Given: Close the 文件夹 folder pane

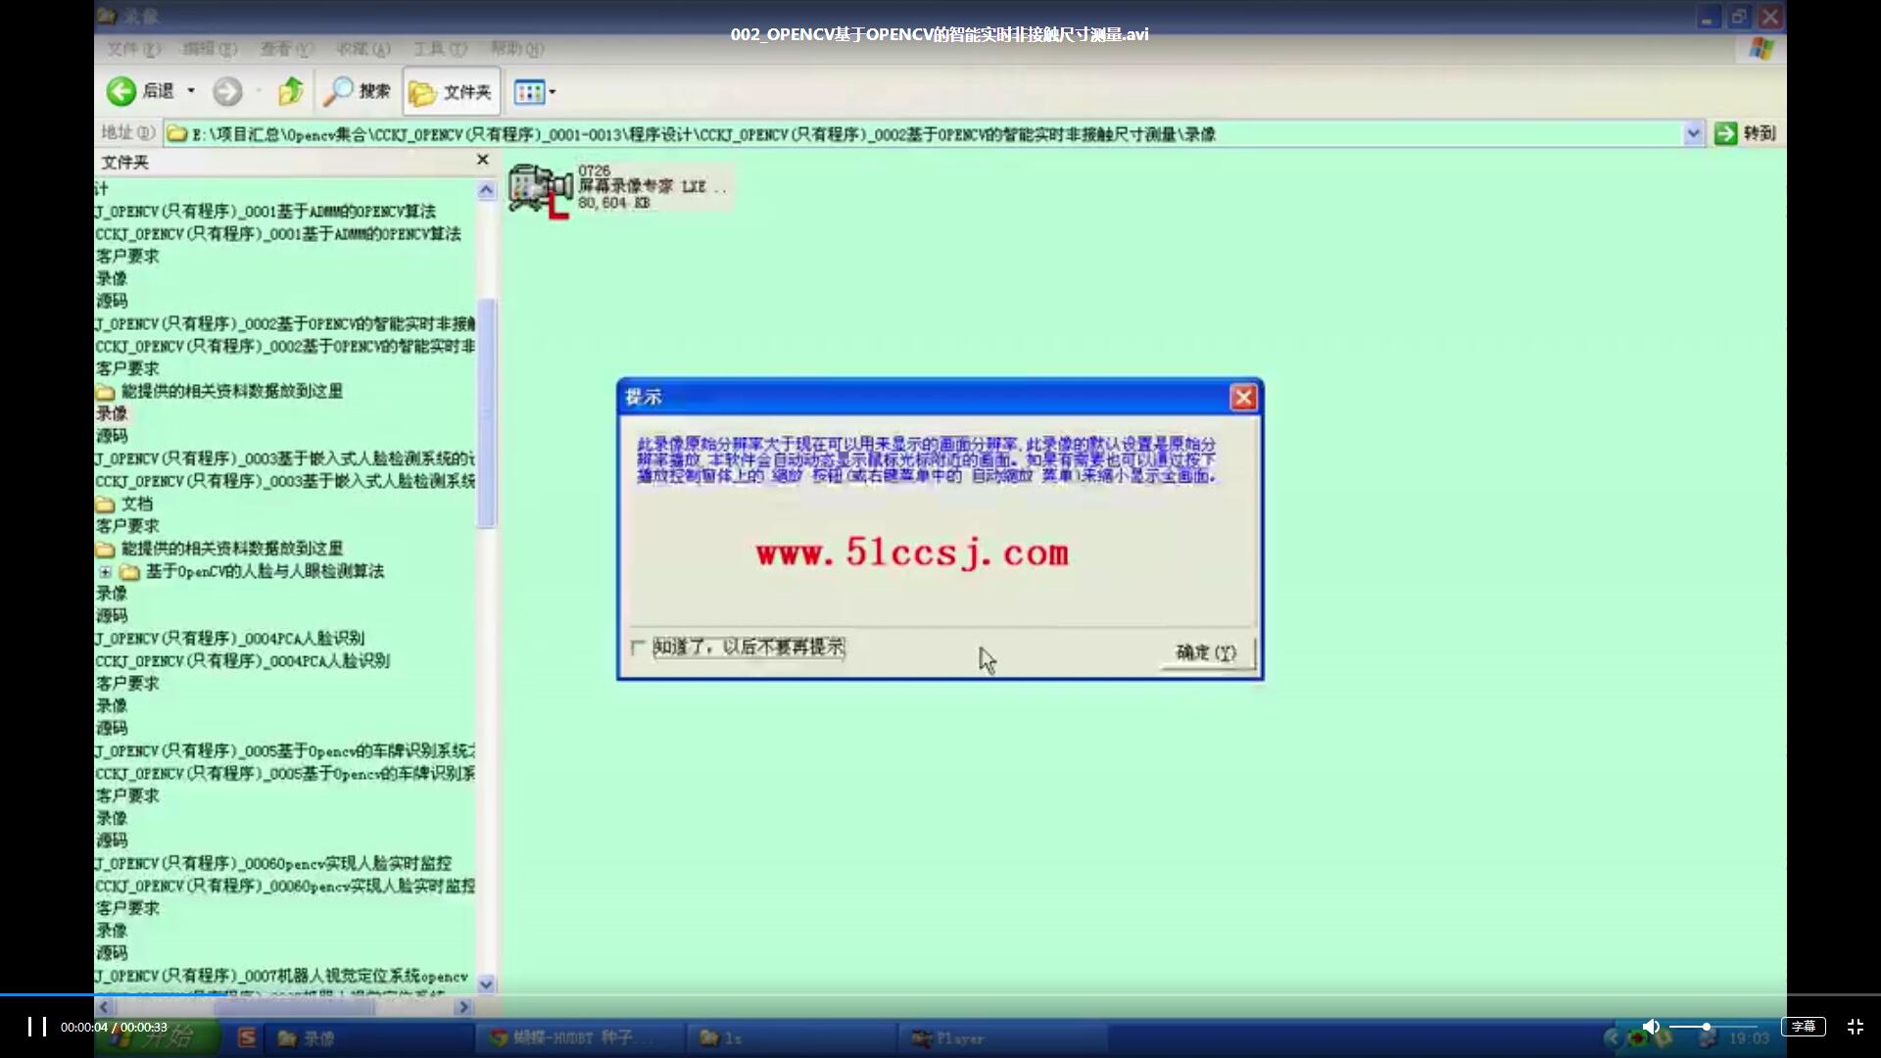Looking at the screenshot, I should click(482, 160).
